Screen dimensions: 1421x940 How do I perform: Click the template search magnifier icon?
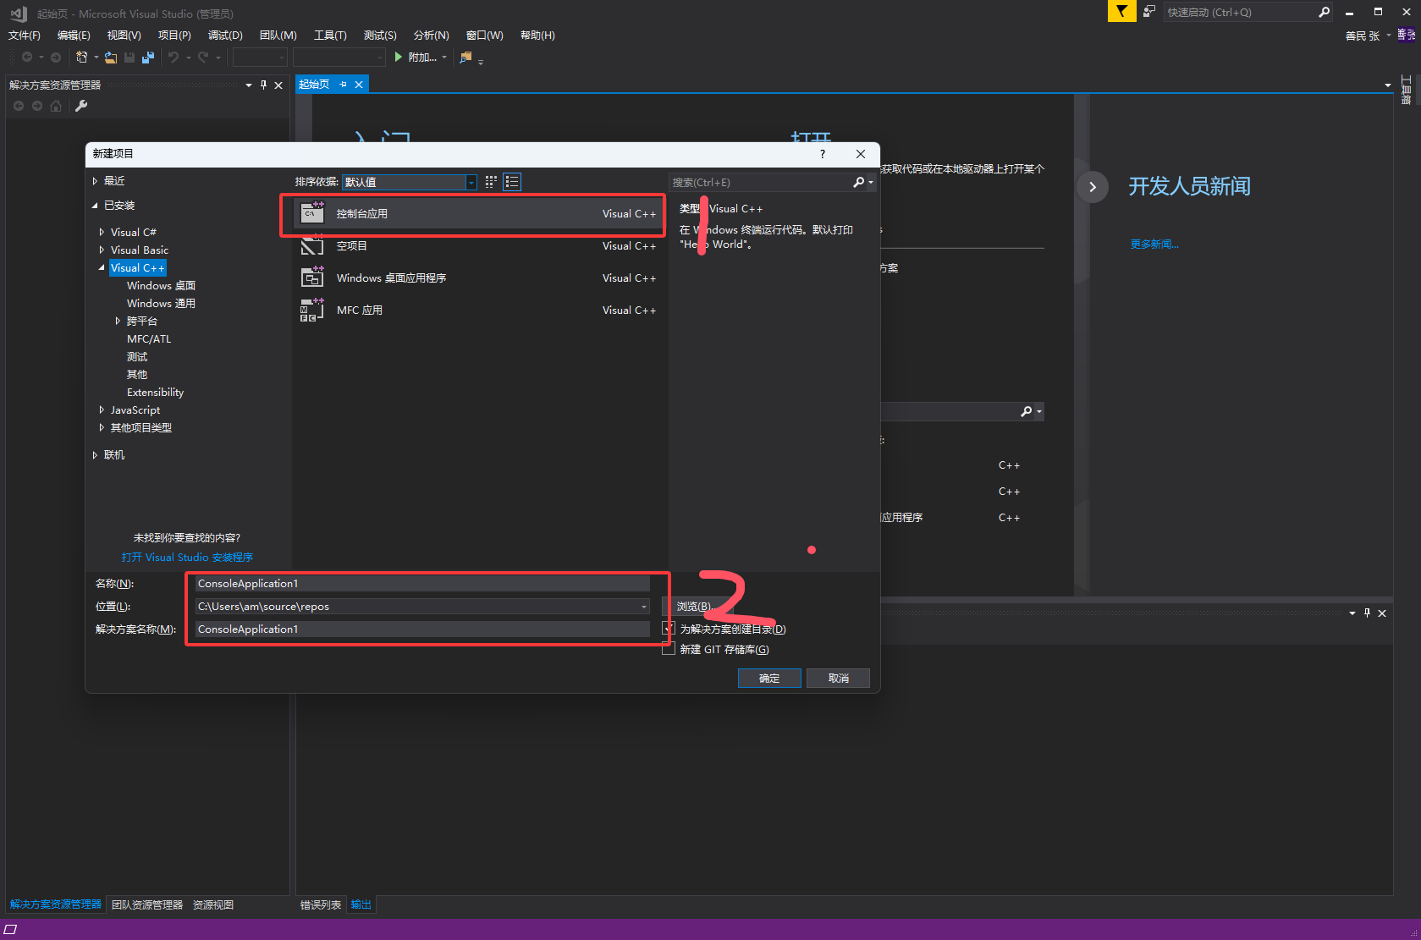pyautogui.click(x=858, y=182)
